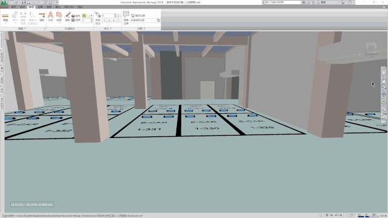388x218 pixels.
Task: Click the Sign In user button
Action: coord(322,2)
